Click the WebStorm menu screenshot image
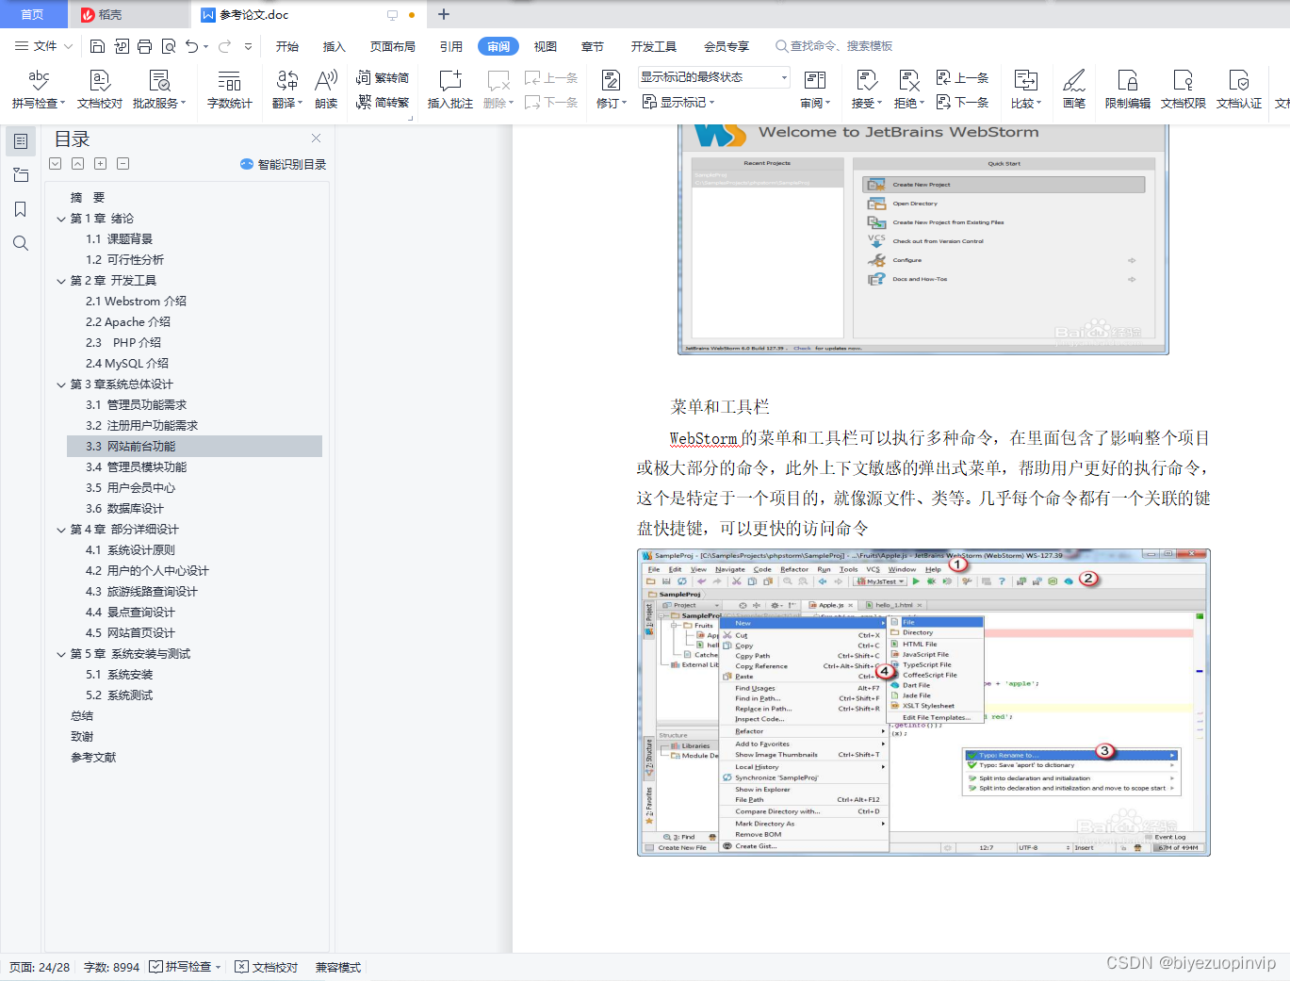Viewport: 1290px width, 981px height. pyautogui.click(x=923, y=703)
